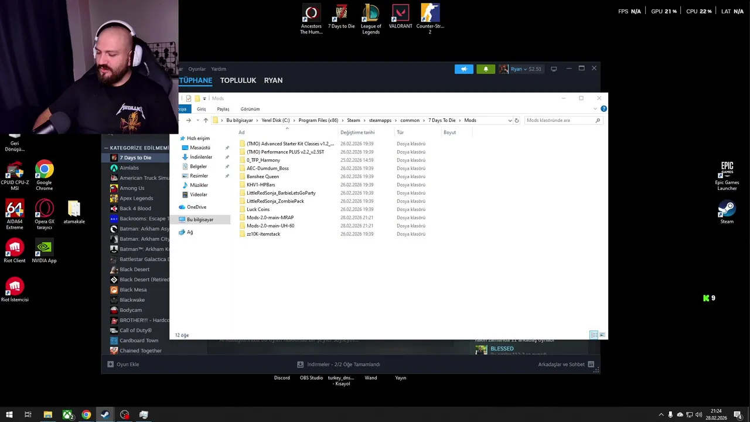Open the Ancestors The Humankind desktop shortcut
The height and width of the screenshot is (422, 750).
click(x=311, y=19)
